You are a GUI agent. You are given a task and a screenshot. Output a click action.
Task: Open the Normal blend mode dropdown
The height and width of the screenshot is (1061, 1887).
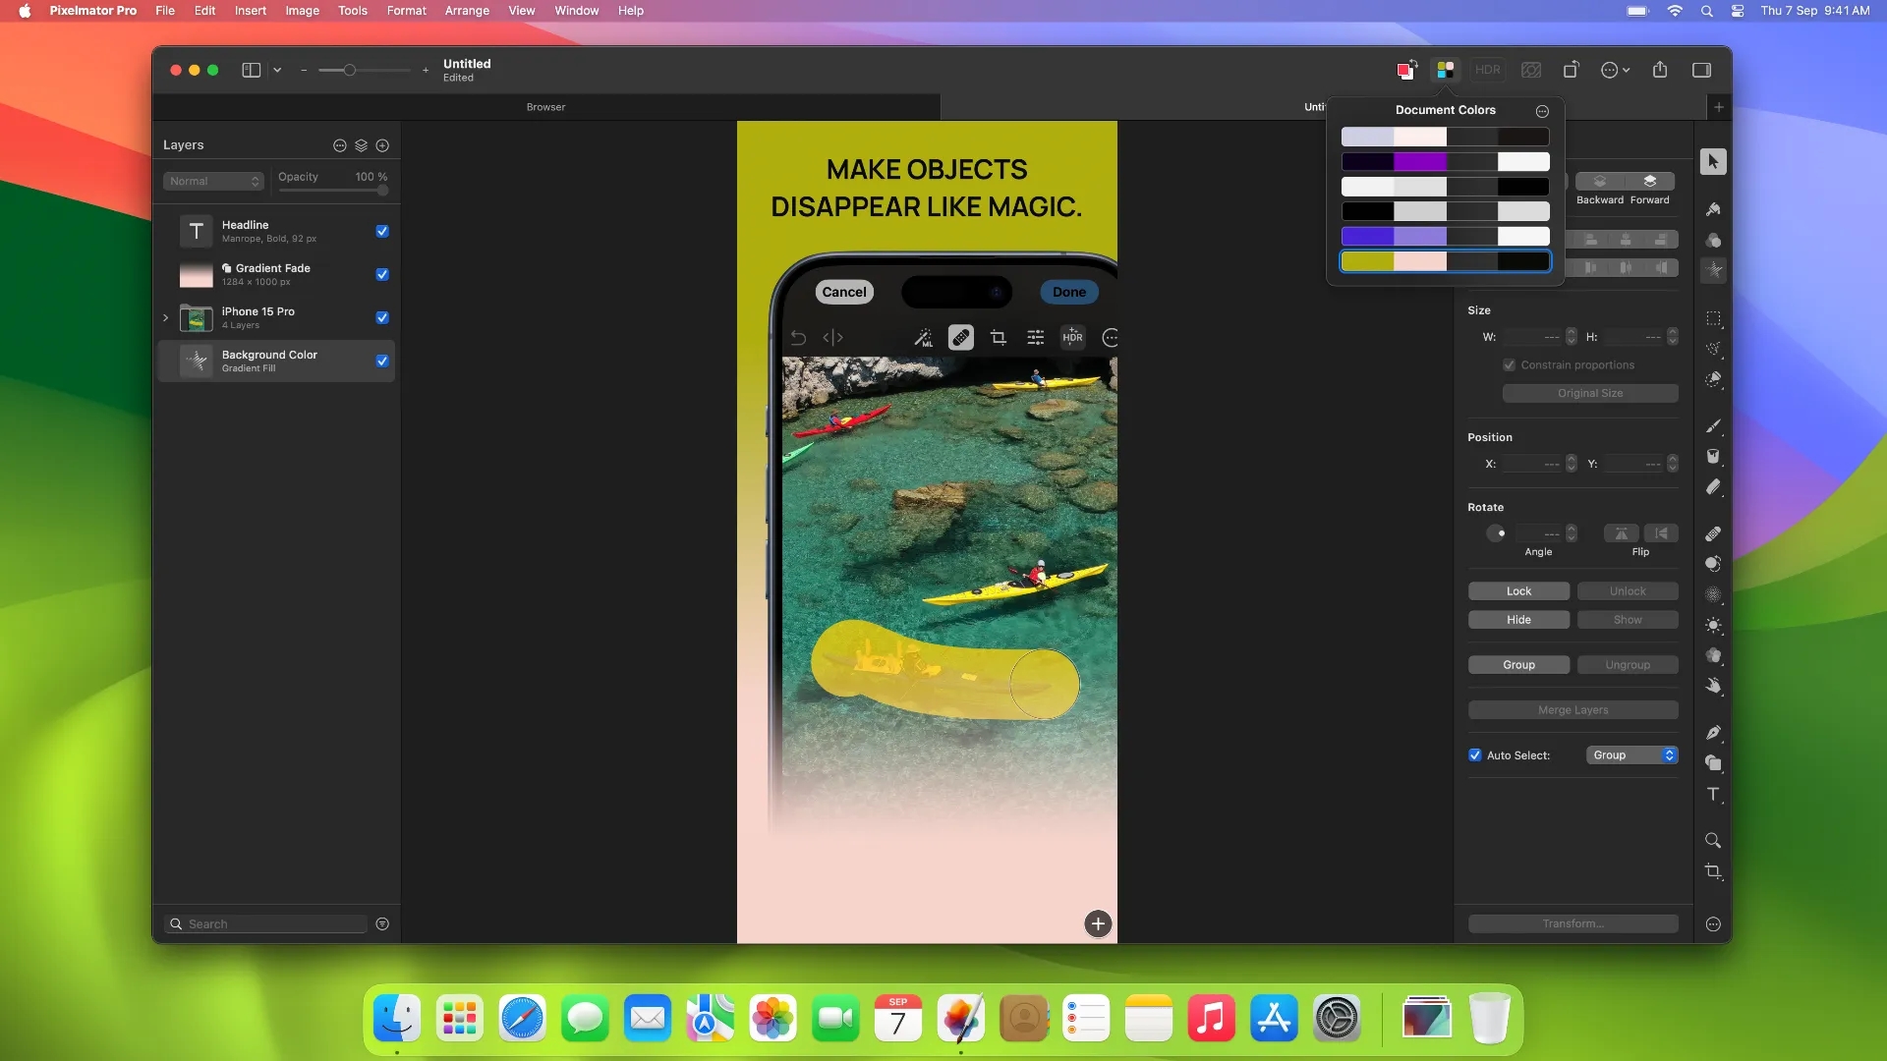212,181
